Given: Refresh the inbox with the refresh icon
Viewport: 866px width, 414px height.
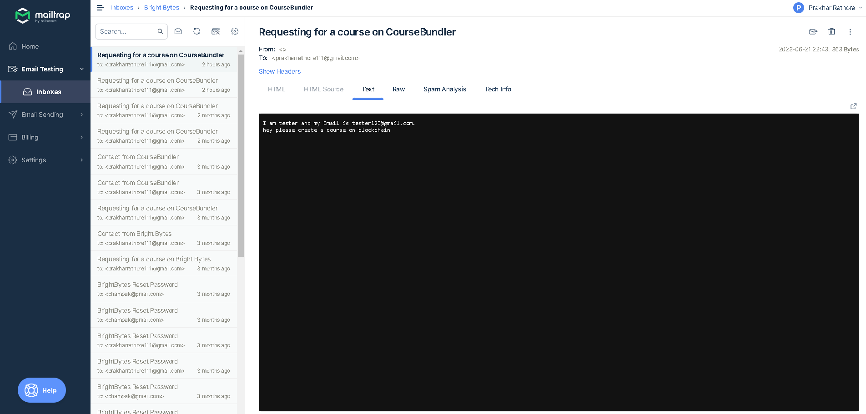Looking at the screenshot, I should [x=196, y=31].
